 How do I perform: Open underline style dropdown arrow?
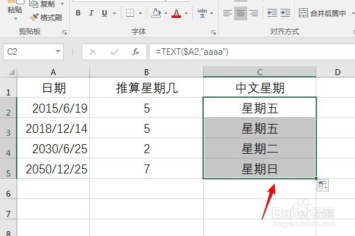tap(114, 13)
